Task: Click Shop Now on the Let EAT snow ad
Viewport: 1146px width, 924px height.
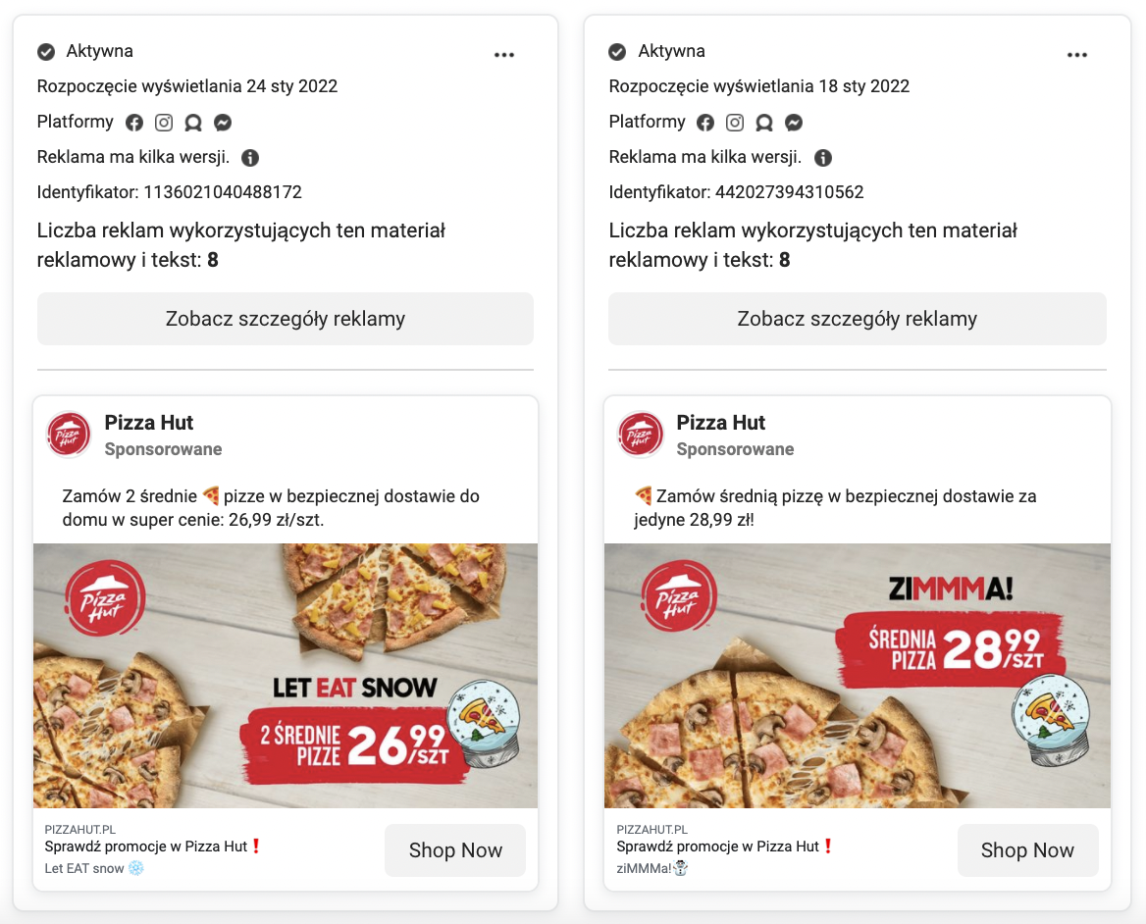Action: (x=455, y=850)
